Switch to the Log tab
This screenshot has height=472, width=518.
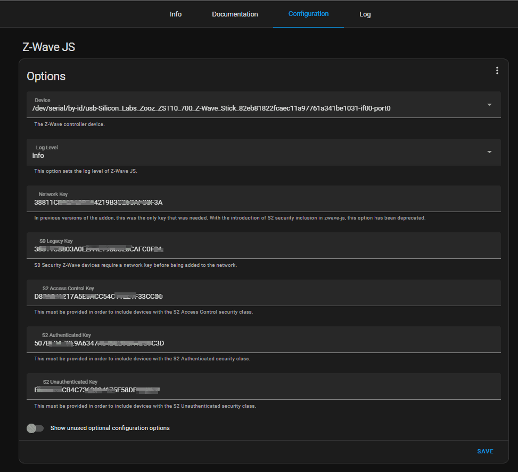click(x=365, y=14)
